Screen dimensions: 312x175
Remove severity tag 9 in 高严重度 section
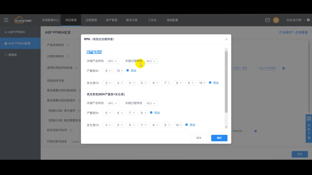click(x=110, y=71)
